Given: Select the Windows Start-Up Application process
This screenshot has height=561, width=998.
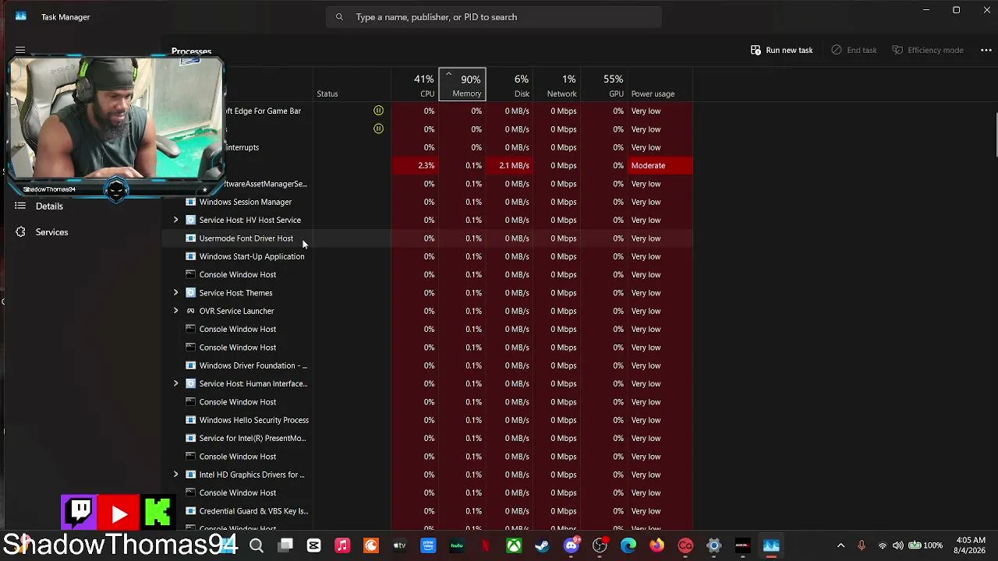Looking at the screenshot, I should coord(427,256).
